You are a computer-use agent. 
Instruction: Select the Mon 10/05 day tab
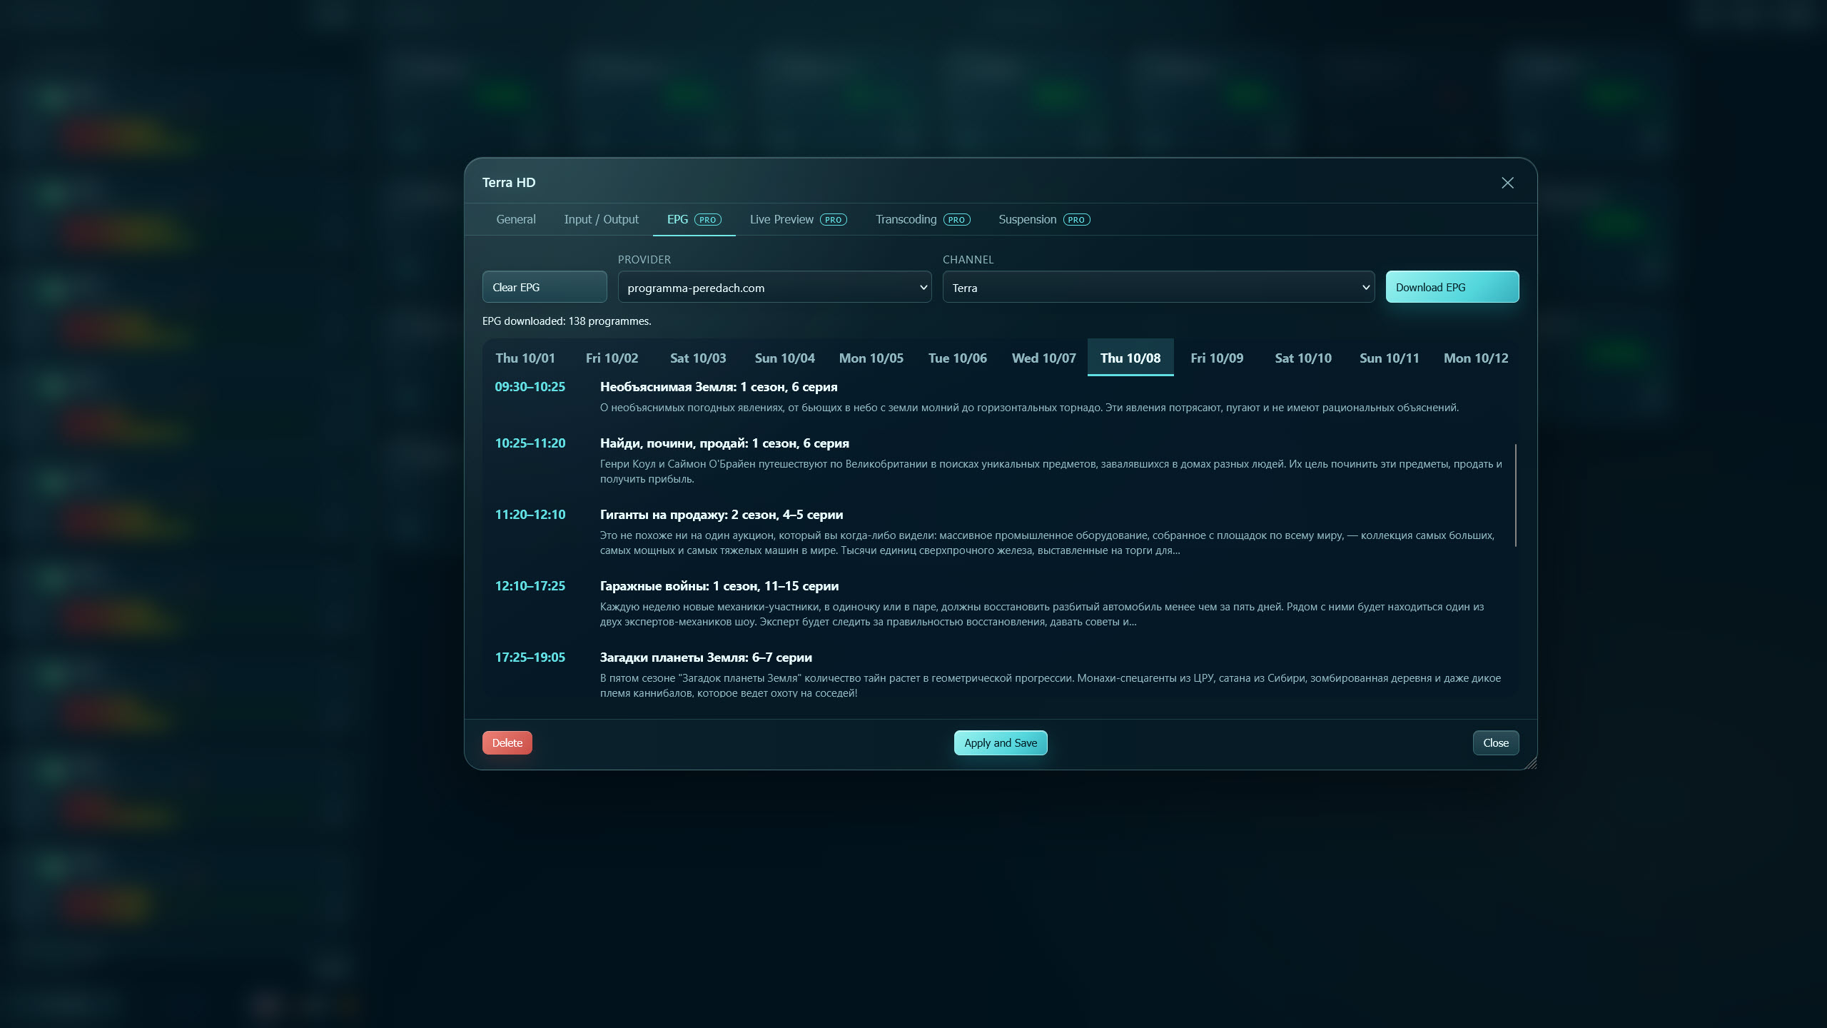point(871,358)
